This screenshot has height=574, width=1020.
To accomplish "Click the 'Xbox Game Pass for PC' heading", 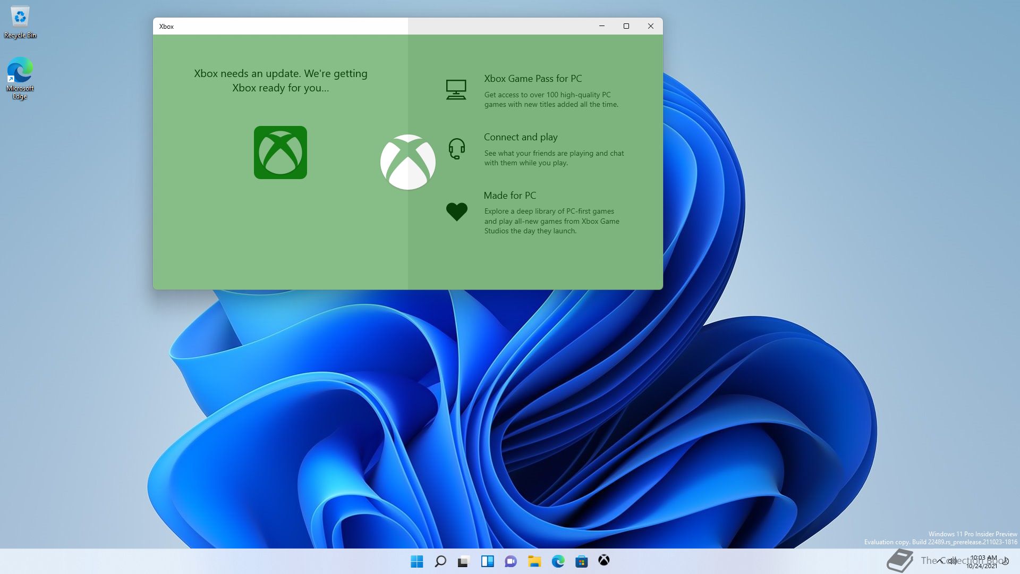I will [533, 79].
